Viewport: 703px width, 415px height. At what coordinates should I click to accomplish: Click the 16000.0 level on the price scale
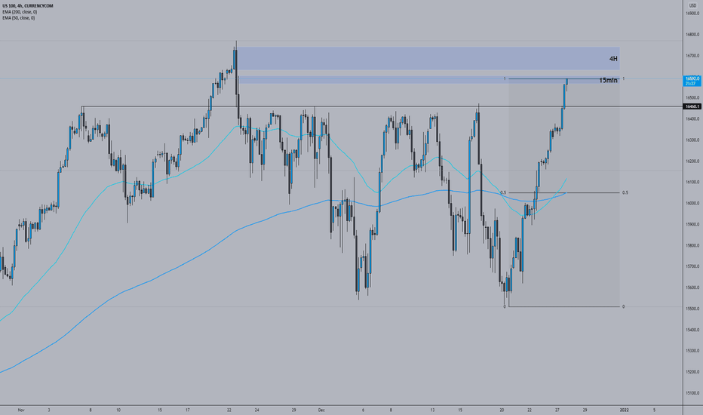point(692,203)
